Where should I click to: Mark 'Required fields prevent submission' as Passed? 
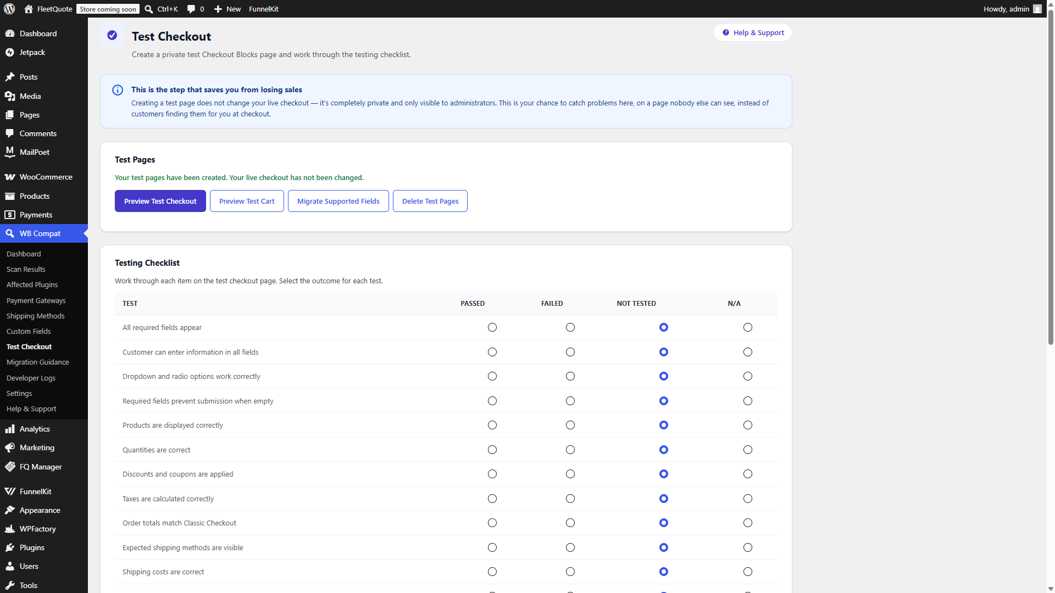(x=492, y=401)
